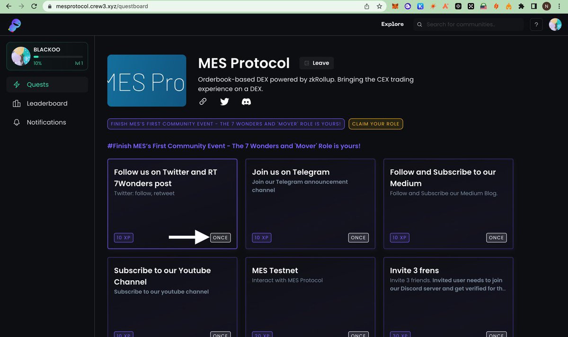Screen dimensions: 568x337
Task: Bookmark this page with the star icon
Action: tap(379, 7)
